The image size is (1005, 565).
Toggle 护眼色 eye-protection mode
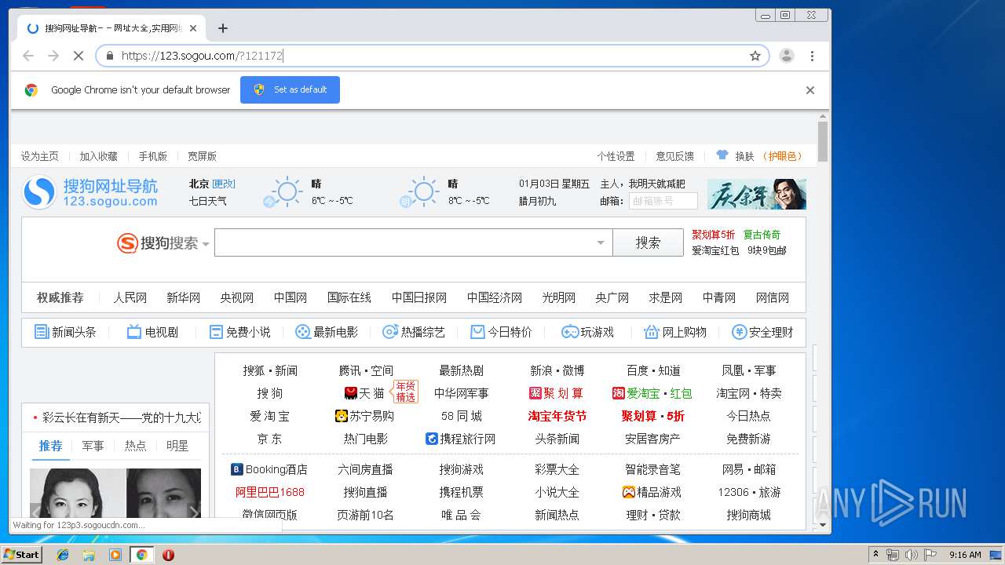click(783, 156)
